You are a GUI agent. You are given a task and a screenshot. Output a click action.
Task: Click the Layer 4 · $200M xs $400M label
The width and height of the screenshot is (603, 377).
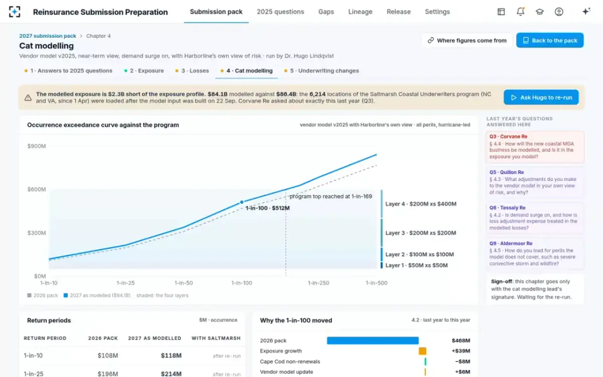(x=421, y=204)
